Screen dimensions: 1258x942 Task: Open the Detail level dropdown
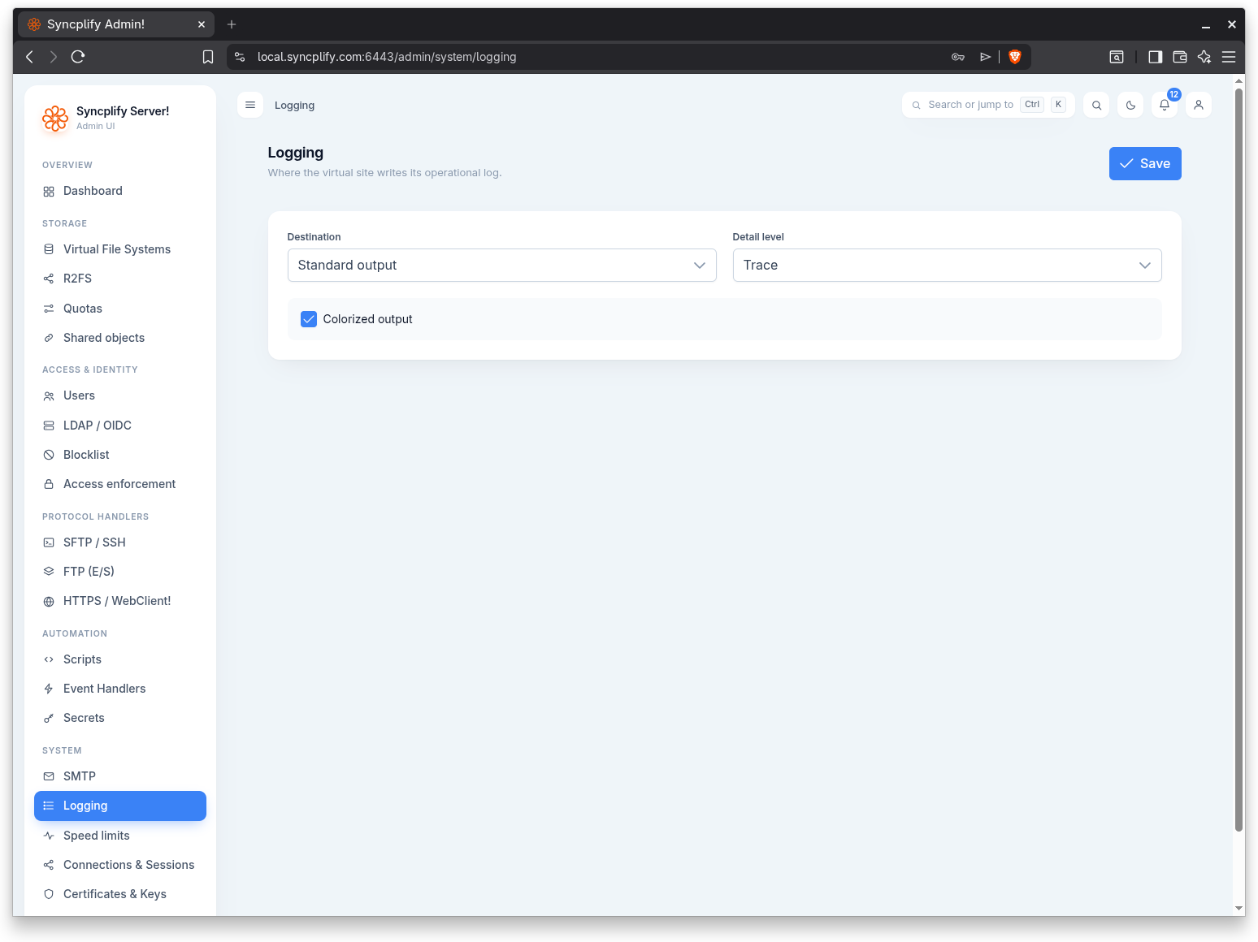pyautogui.click(x=948, y=266)
